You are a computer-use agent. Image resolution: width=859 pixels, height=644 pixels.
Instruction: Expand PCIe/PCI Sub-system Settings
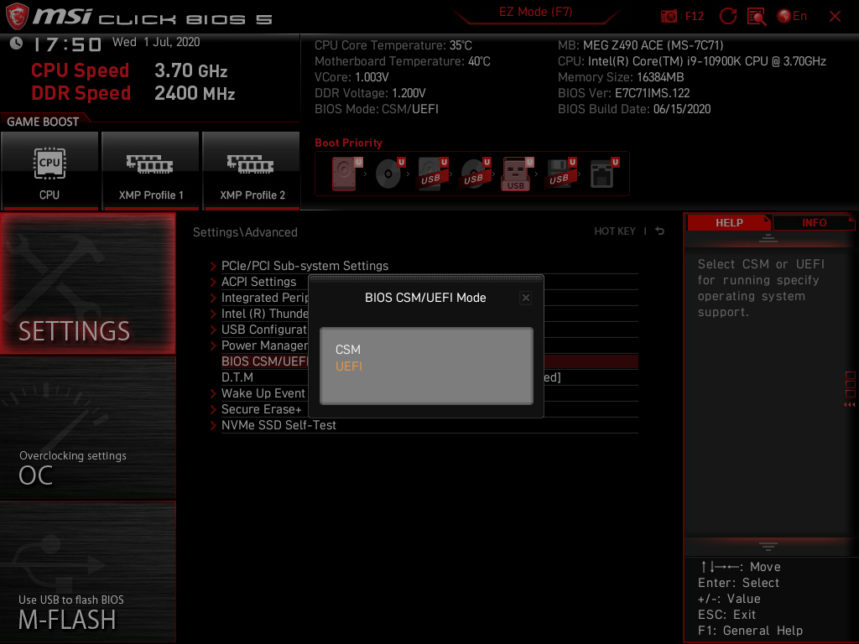point(305,266)
